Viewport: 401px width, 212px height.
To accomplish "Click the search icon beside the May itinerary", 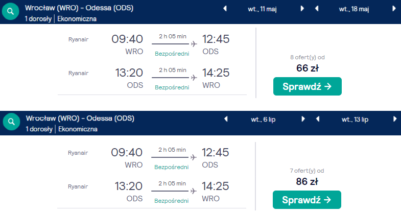I will pyautogui.click(x=11, y=11).
